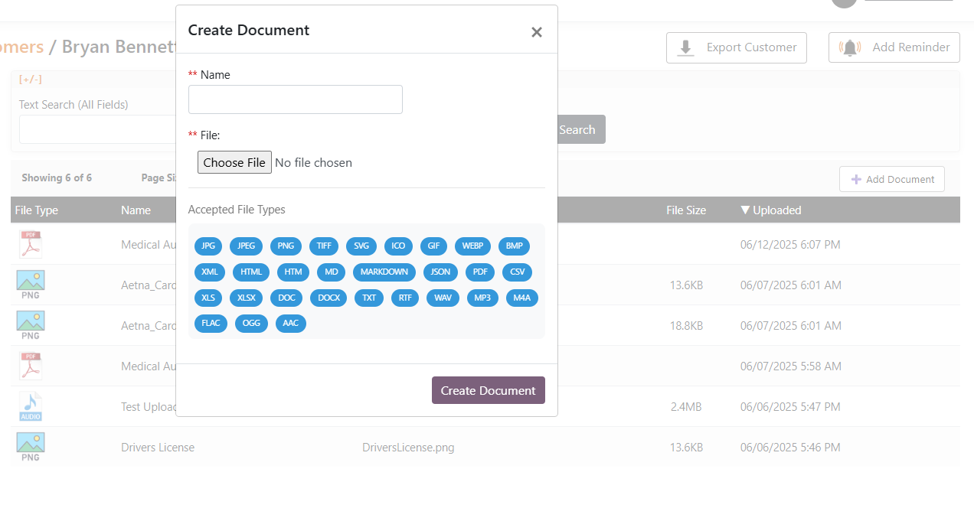
Task: Select the MARKDOWN accepted file type badge
Action: point(384,272)
